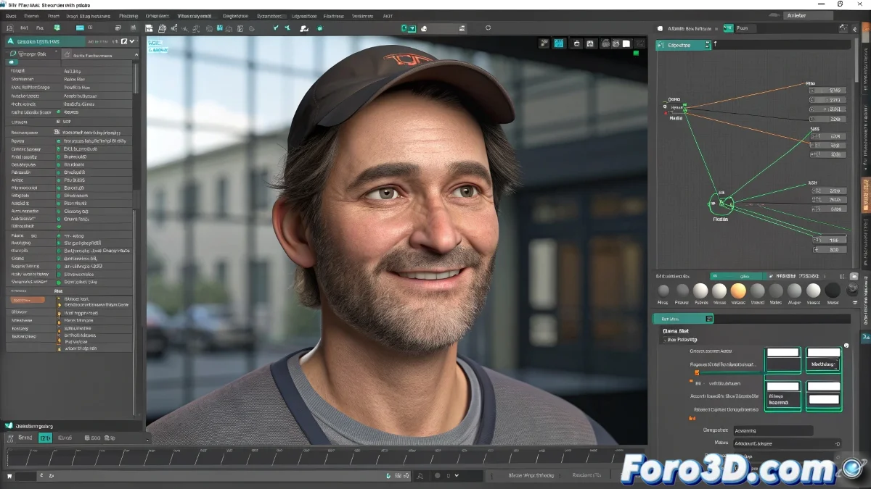Expand the triangle beside "Pex Pakattp" in properties
The image size is (871, 489).
pos(663,339)
